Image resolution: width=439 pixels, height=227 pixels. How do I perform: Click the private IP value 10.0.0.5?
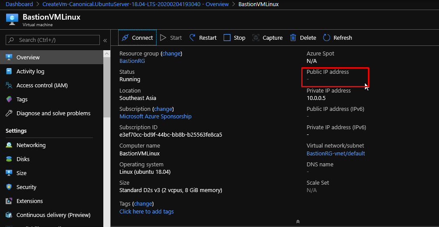coord(316,98)
